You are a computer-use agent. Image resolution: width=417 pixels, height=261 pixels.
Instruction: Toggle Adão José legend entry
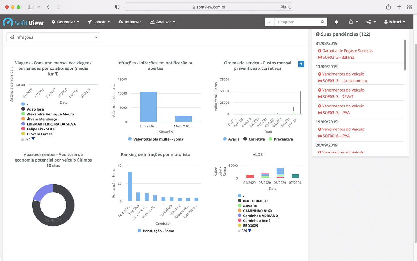coord(35,109)
